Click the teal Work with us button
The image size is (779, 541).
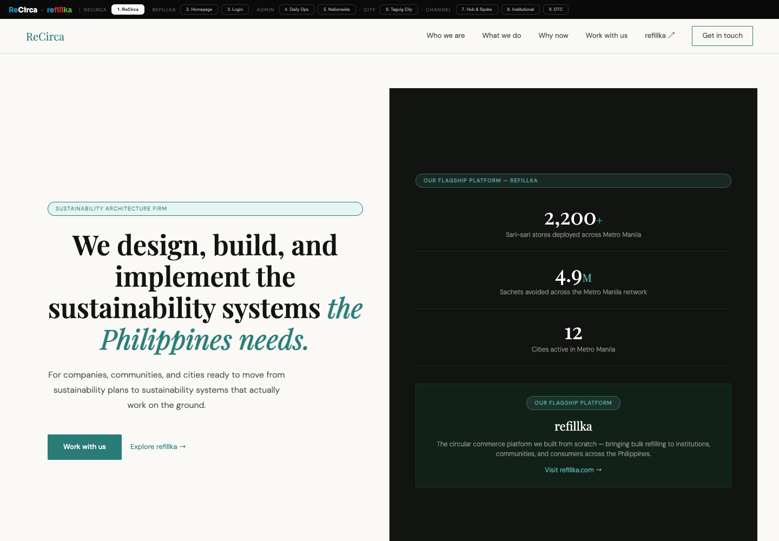[x=84, y=447]
